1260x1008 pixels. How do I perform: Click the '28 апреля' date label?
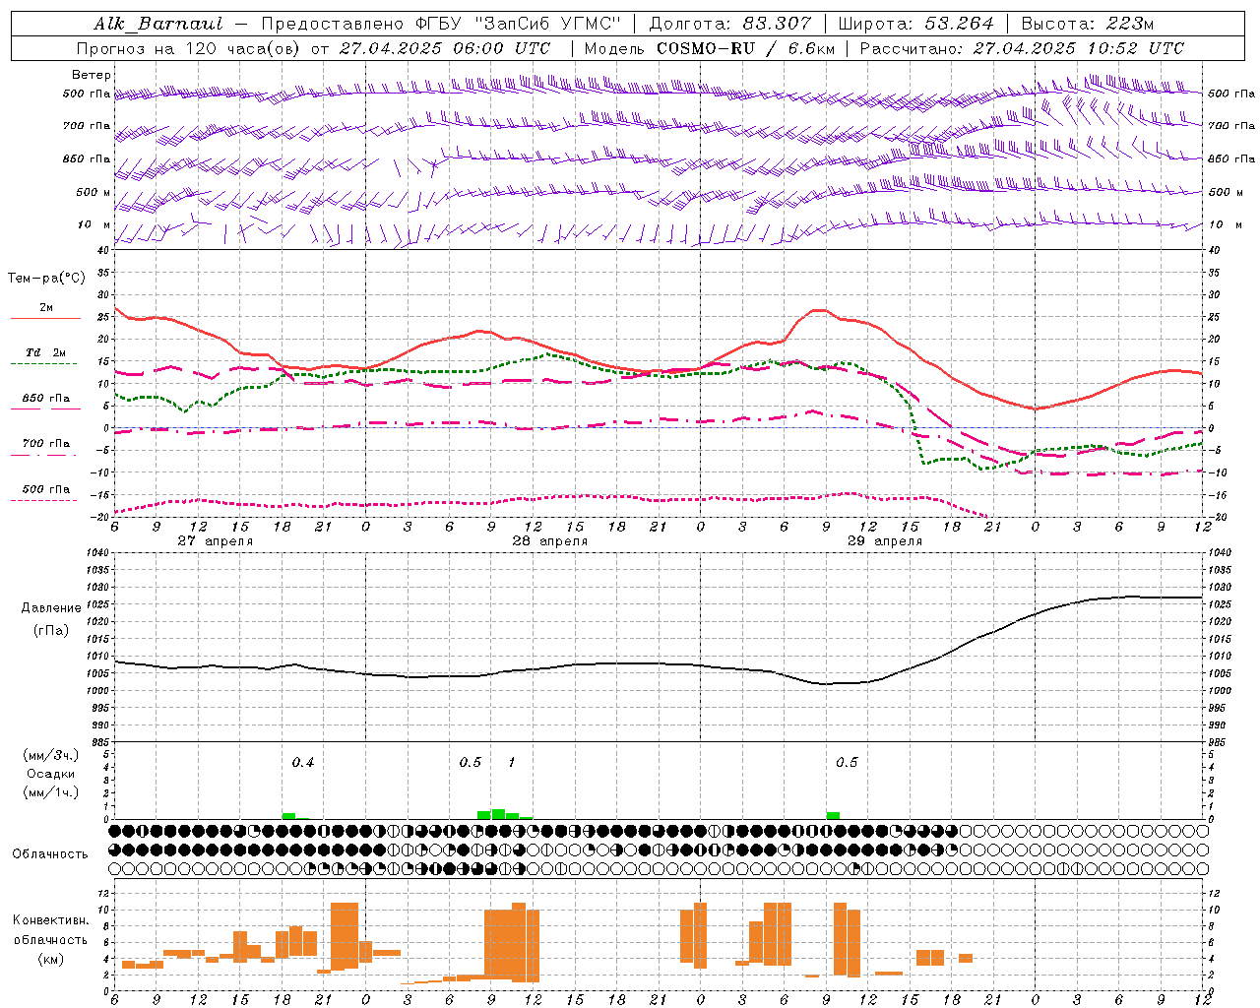[x=549, y=541]
